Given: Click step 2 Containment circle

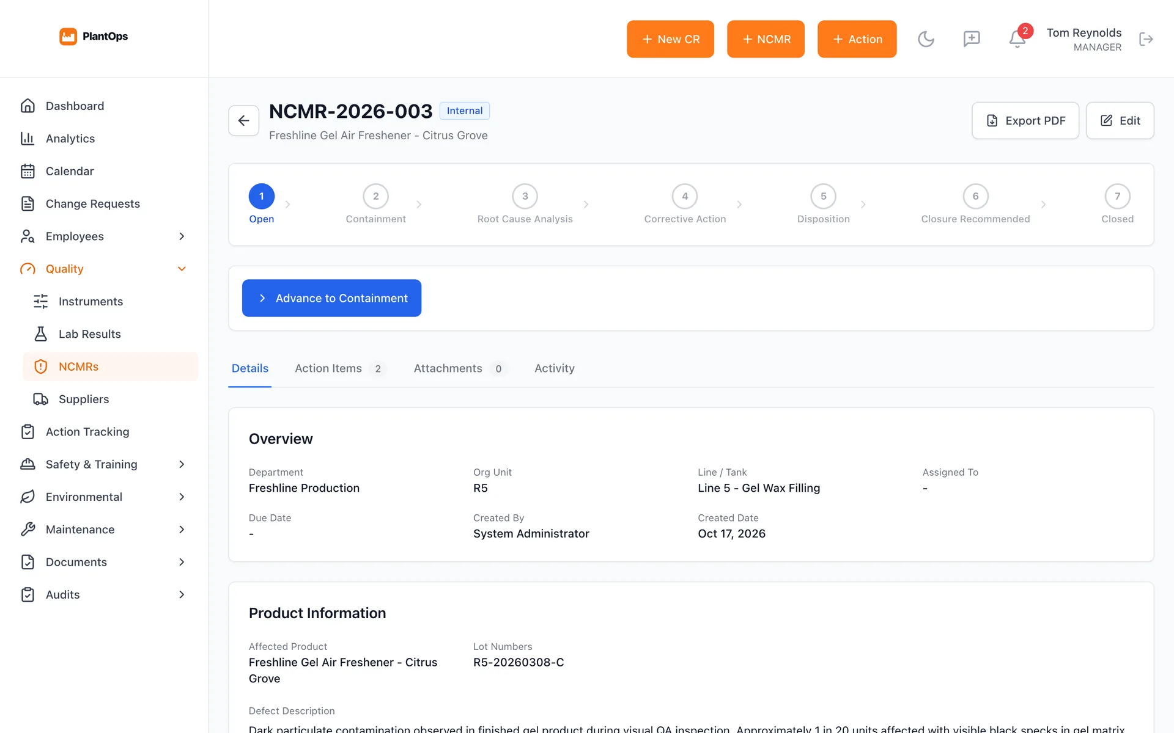Looking at the screenshot, I should coord(375,196).
